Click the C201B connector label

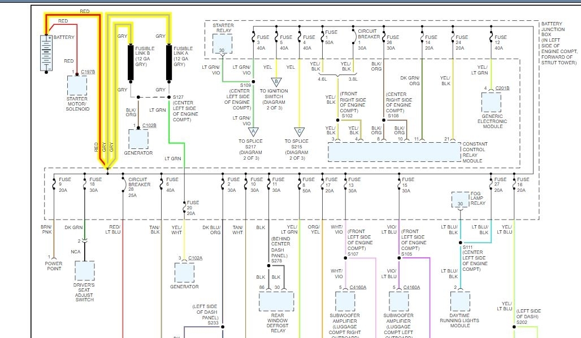502,88
